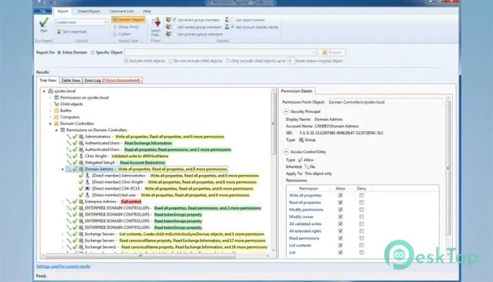This screenshot has width=493, height=282.
Task: Click the Browse button folder icon
Action: coord(325,52)
